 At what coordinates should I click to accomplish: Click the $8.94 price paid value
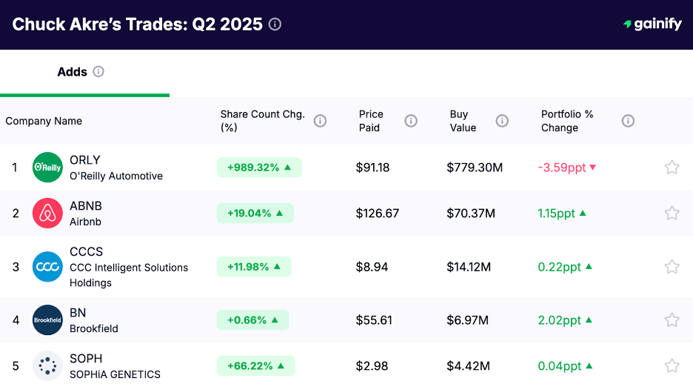click(x=372, y=267)
